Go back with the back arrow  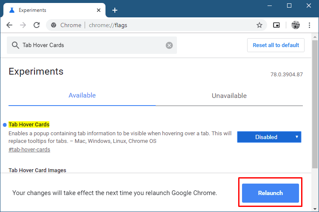[x=9, y=25]
